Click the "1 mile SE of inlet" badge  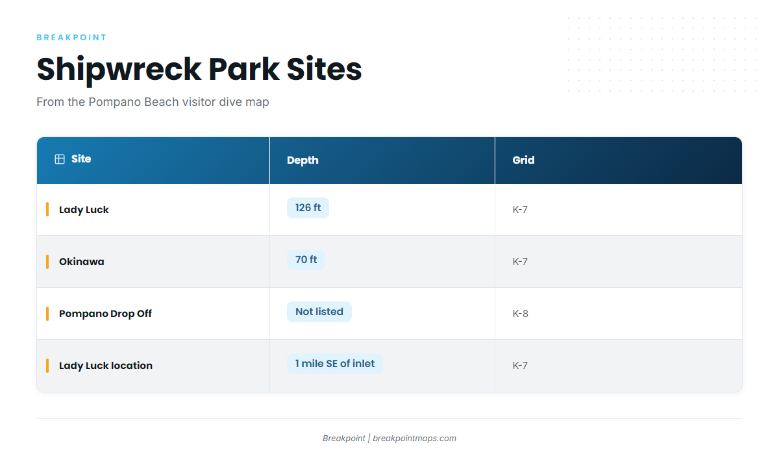[335, 364]
